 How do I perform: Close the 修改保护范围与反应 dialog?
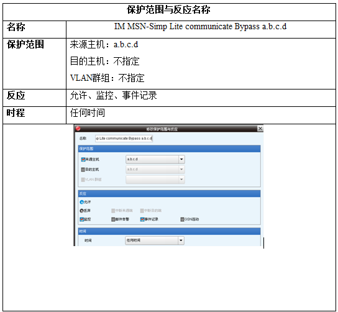click(x=260, y=129)
